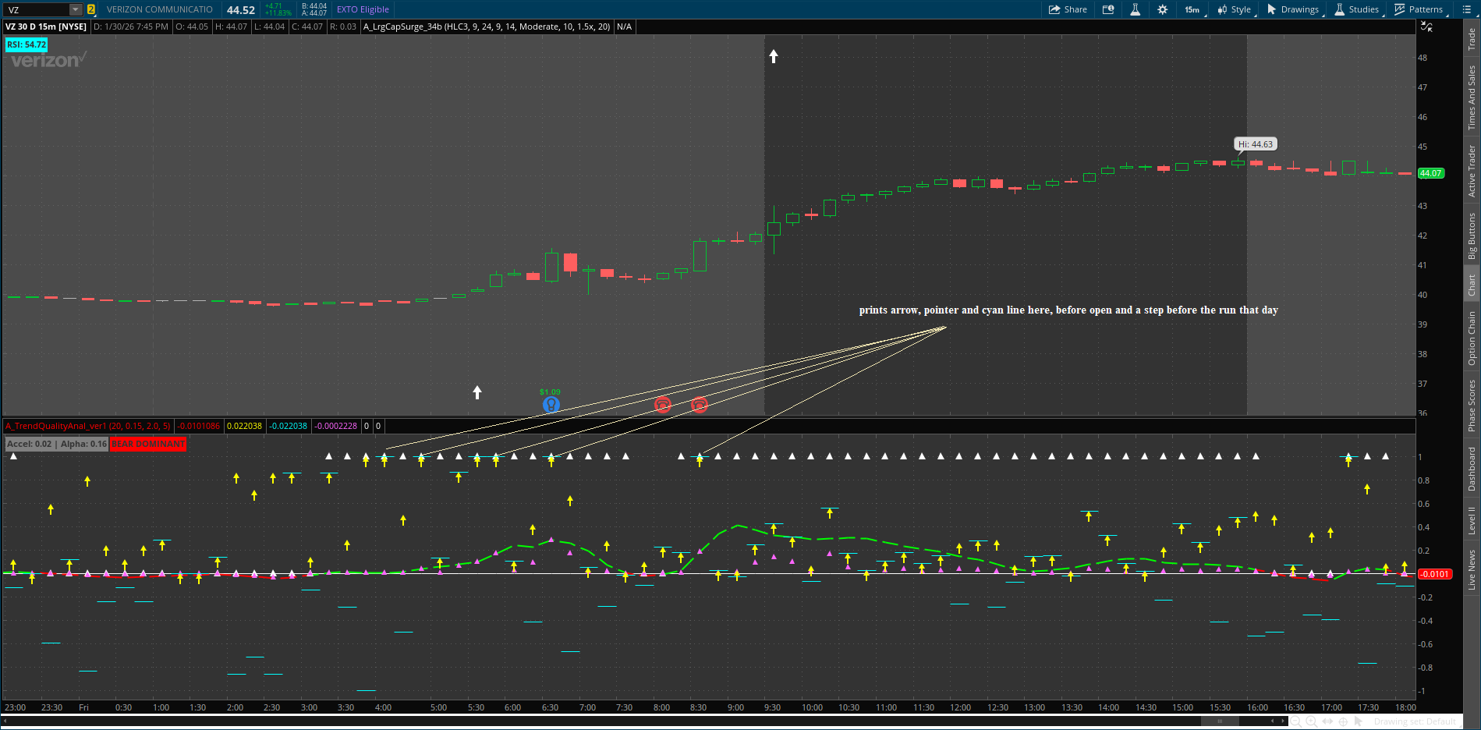Click the first red phone event marker

pos(663,404)
